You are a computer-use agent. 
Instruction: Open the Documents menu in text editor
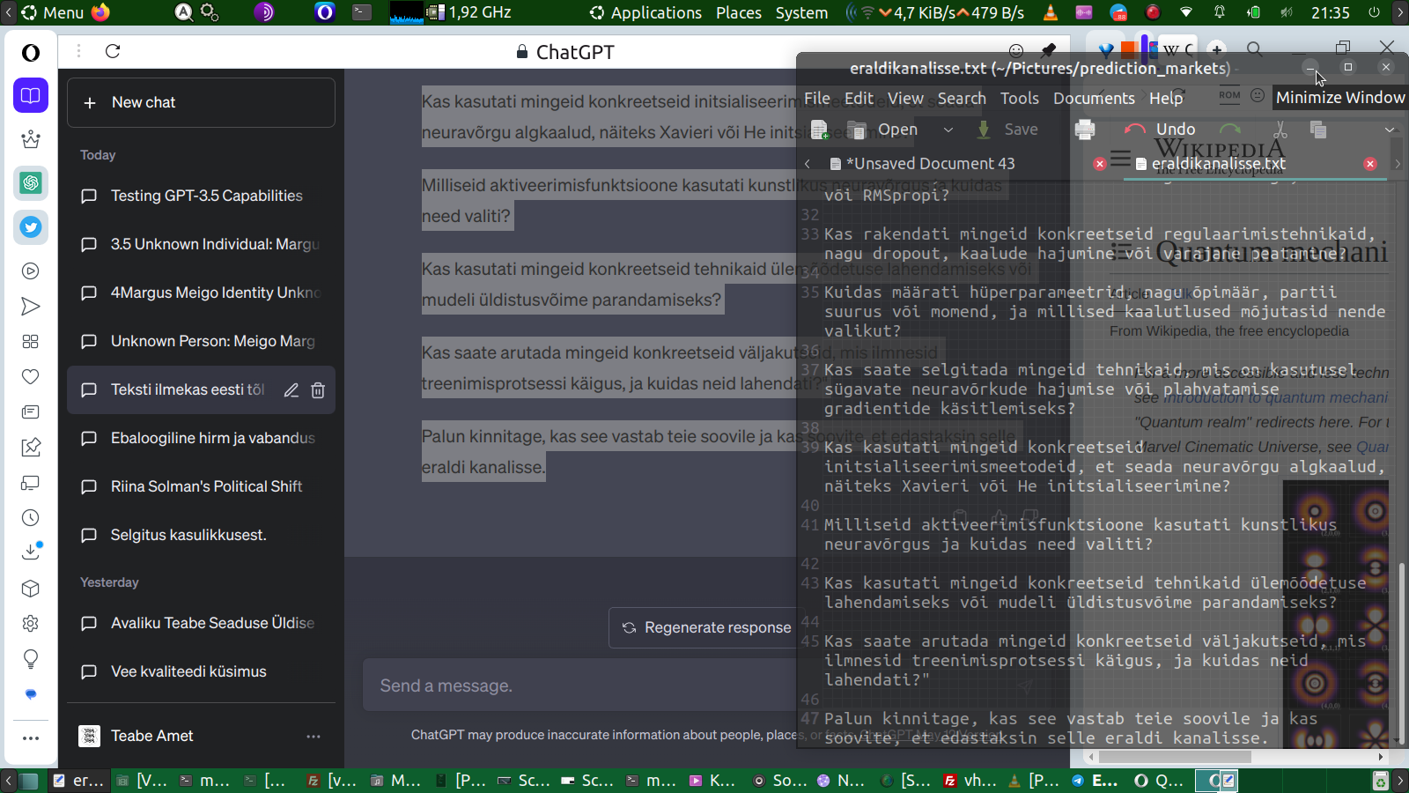(1094, 99)
